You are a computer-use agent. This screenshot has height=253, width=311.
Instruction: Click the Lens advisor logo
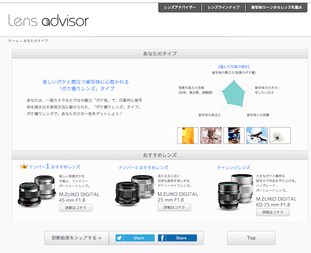click(x=49, y=21)
